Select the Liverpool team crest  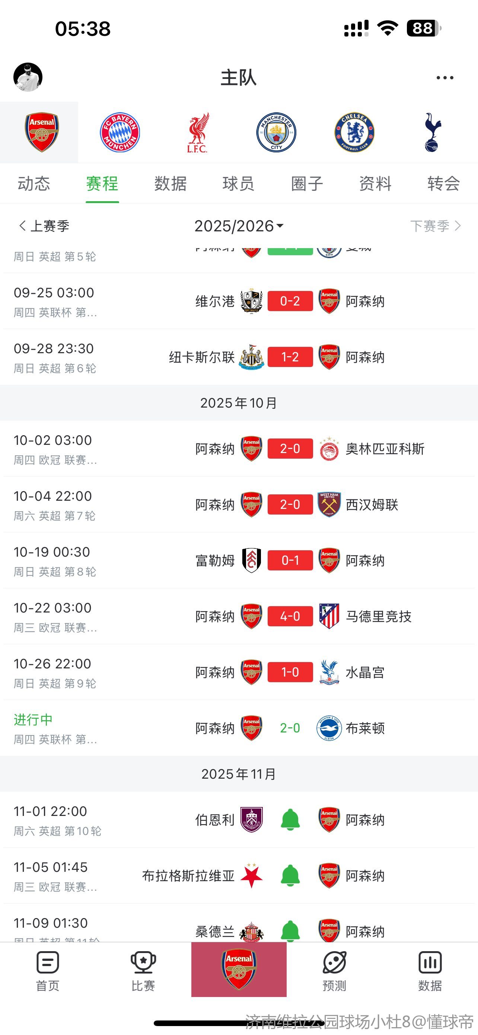tap(197, 132)
